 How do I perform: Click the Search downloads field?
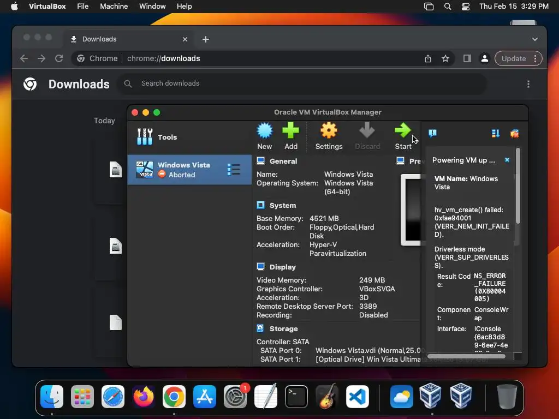302,83
